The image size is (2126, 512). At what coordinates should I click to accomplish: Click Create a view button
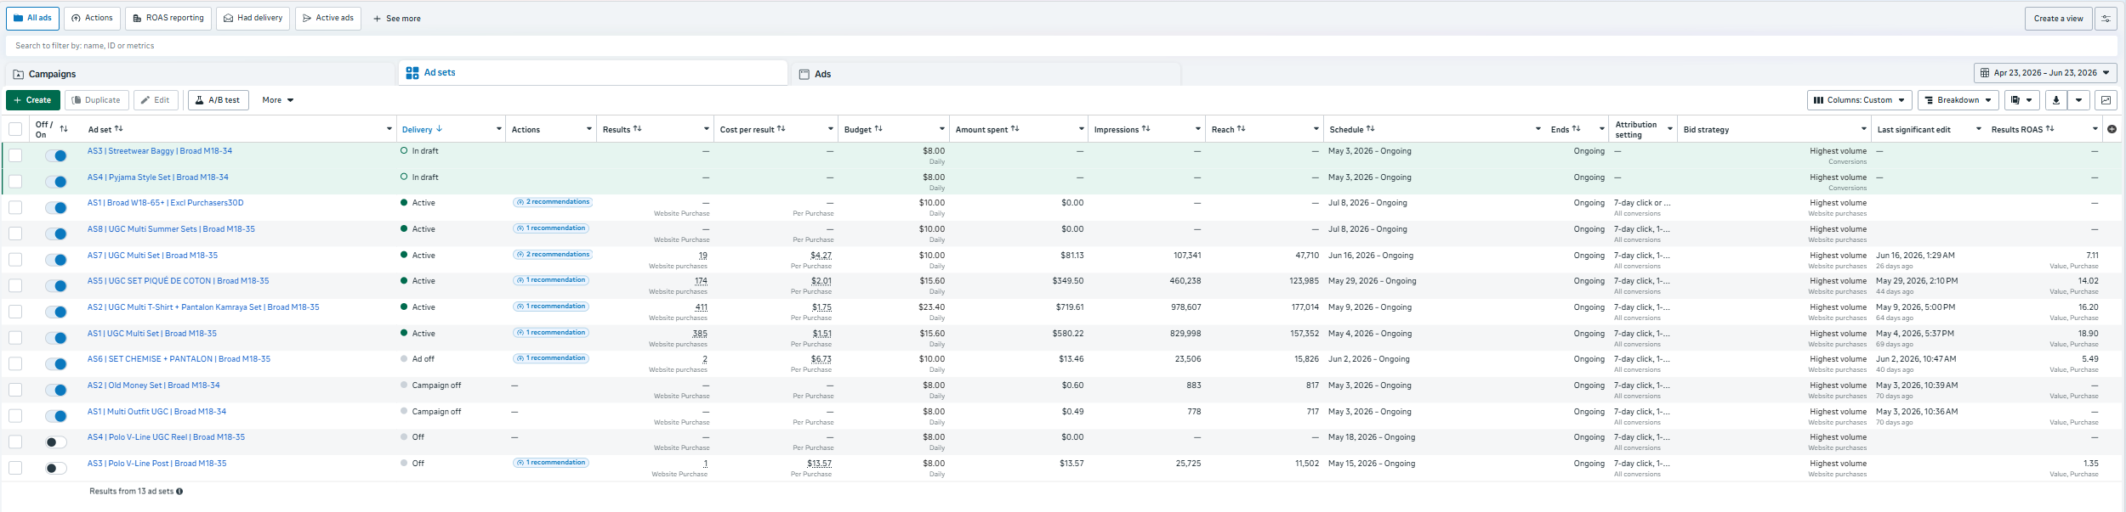(2058, 19)
